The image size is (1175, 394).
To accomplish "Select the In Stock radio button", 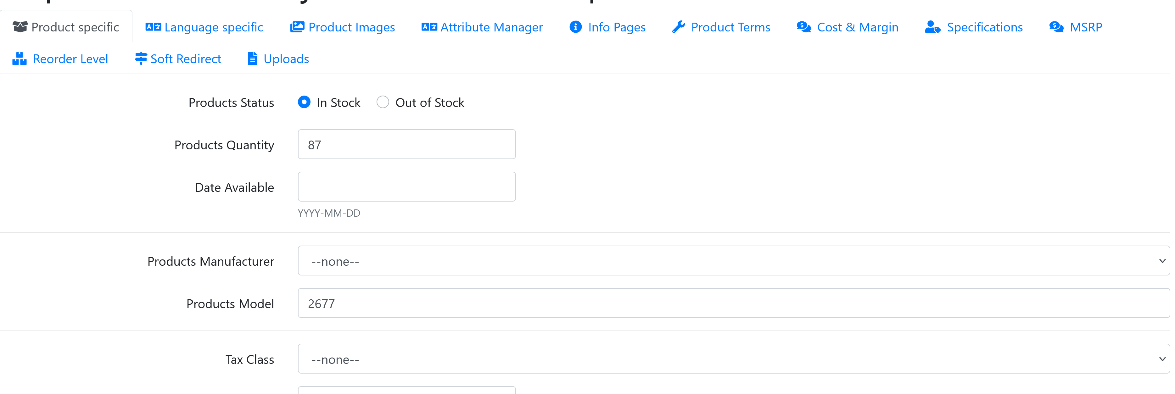I will (304, 102).
